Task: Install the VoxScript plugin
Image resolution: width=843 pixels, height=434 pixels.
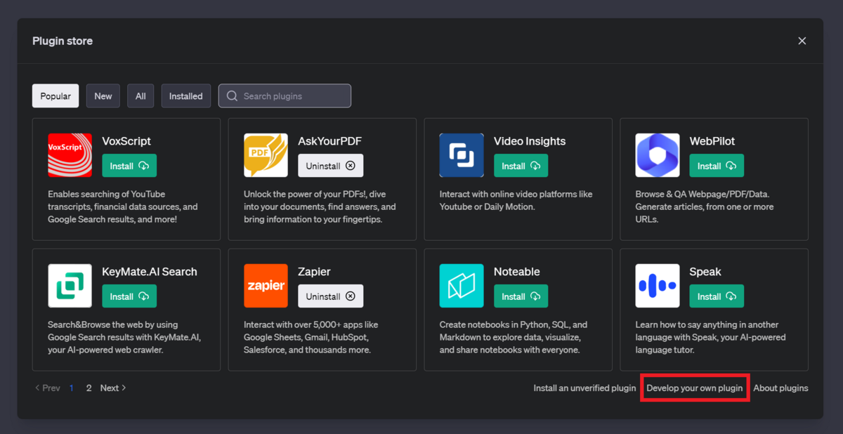Action: pos(129,166)
